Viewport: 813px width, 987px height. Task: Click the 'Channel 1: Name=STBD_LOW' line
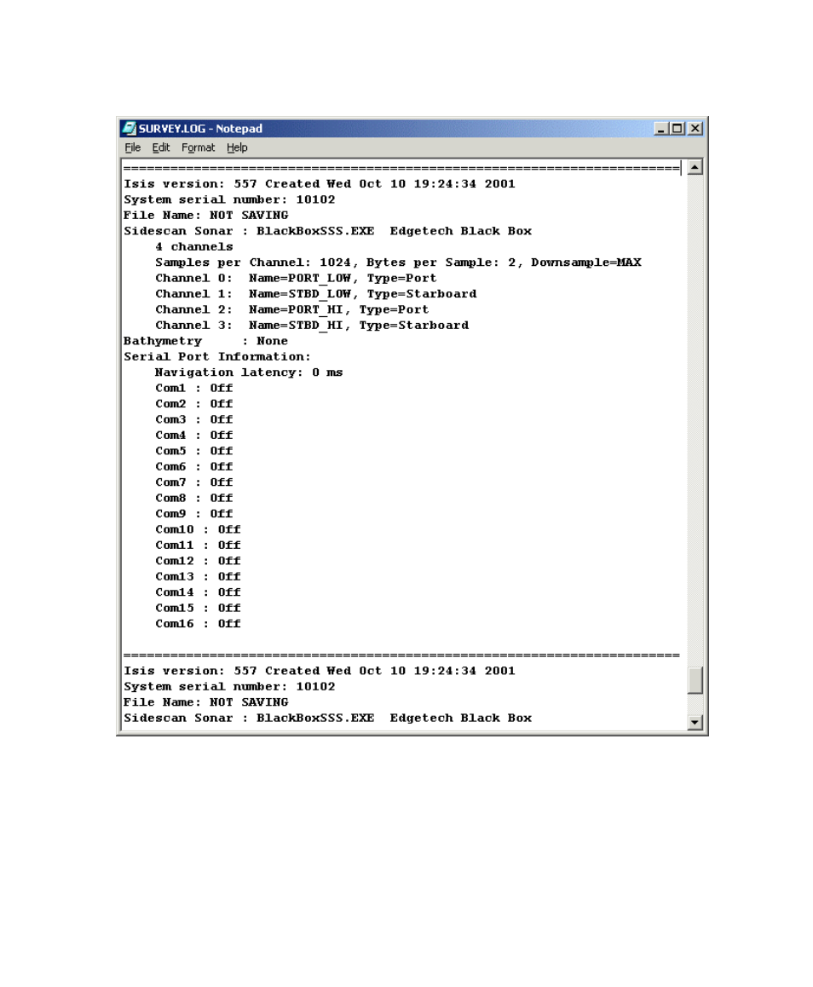click(316, 294)
